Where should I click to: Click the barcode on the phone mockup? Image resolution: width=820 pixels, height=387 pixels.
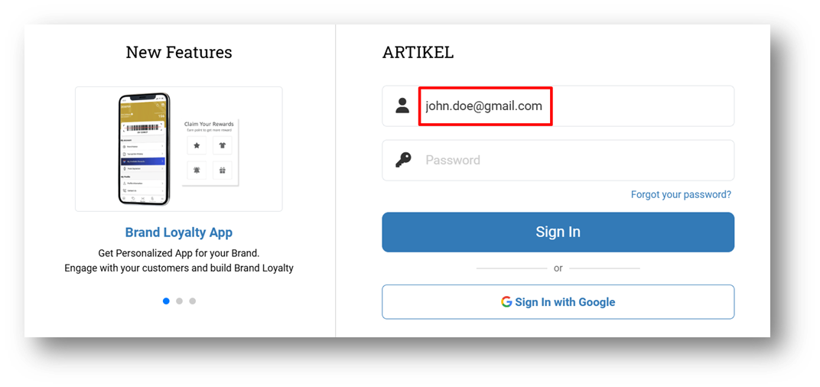(142, 127)
